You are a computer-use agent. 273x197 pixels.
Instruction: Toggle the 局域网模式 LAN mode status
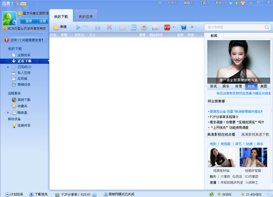(117, 194)
